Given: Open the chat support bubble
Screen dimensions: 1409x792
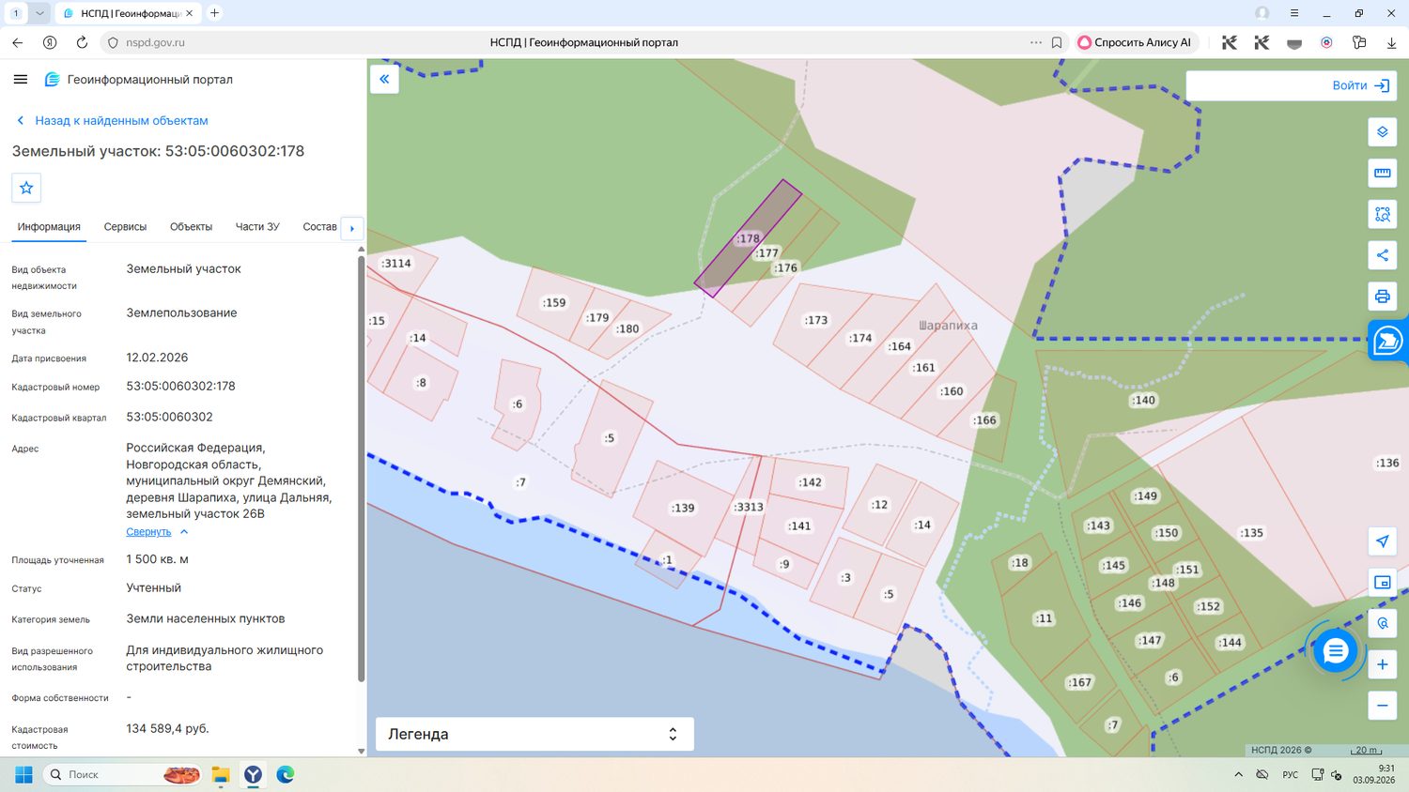Looking at the screenshot, I should tap(1335, 650).
